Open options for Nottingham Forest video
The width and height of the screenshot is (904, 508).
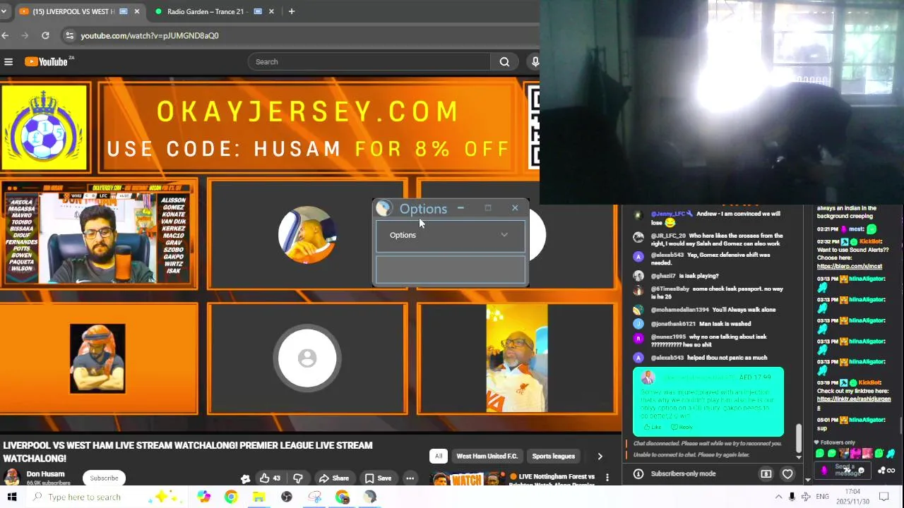click(x=607, y=478)
